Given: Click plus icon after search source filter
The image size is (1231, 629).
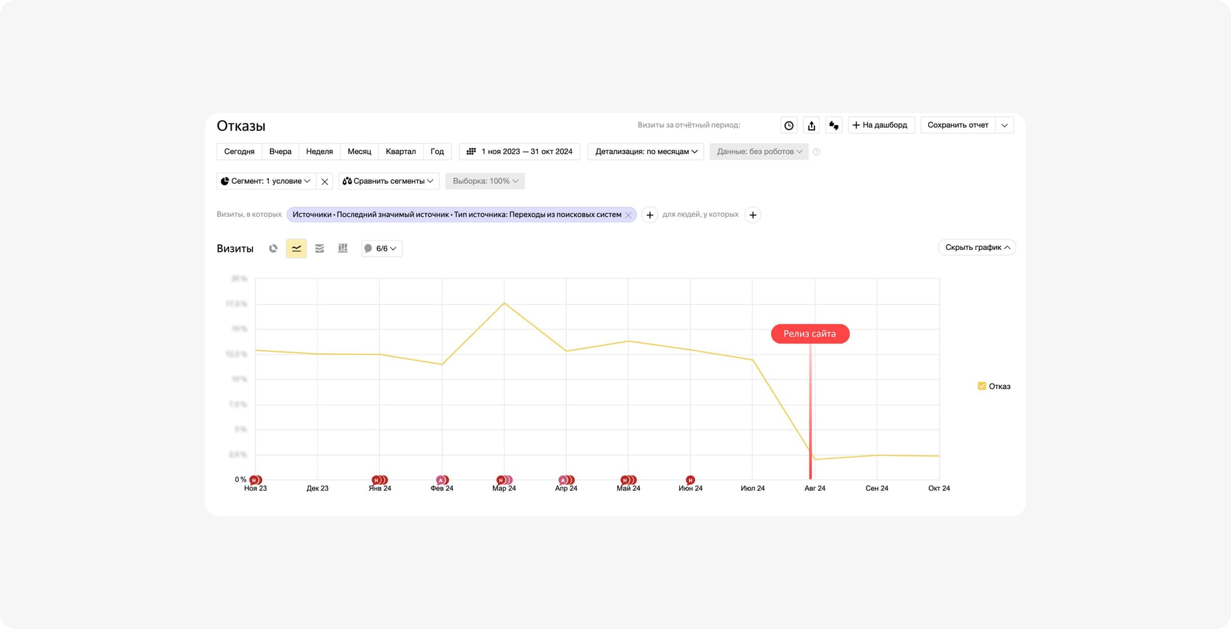Looking at the screenshot, I should (649, 215).
